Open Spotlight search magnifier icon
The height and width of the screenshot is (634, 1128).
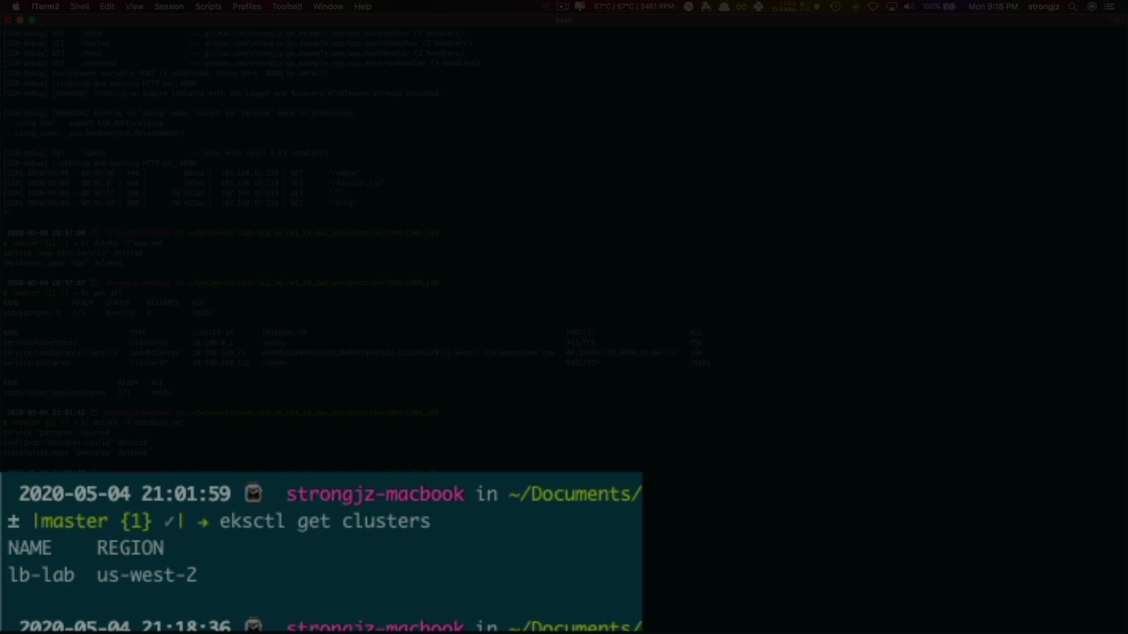(1073, 6)
